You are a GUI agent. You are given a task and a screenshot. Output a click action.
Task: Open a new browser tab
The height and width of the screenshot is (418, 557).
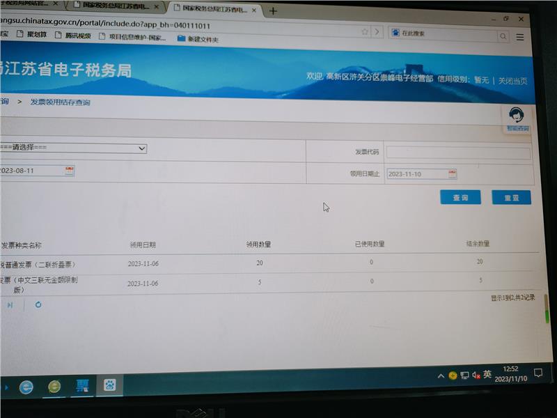tap(273, 11)
